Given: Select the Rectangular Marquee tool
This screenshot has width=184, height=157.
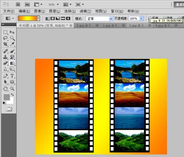Looking at the screenshot, I should 5,32.
